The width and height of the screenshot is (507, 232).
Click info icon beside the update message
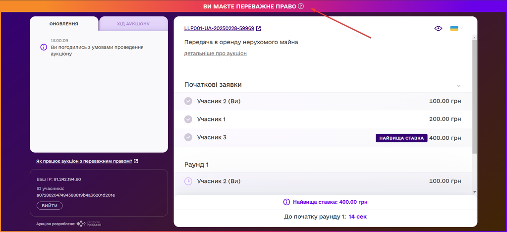(44, 47)
